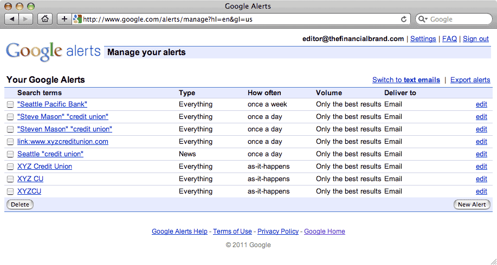
Task: Go back with the browser back arrow
Action: 12,19
